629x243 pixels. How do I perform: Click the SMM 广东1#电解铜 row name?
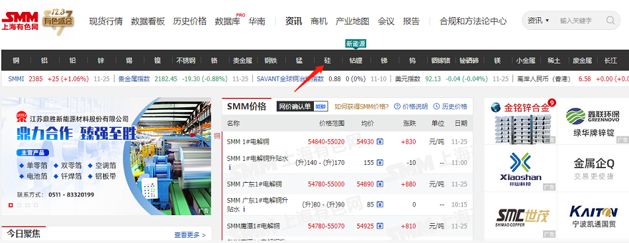(x=254, y=184)
